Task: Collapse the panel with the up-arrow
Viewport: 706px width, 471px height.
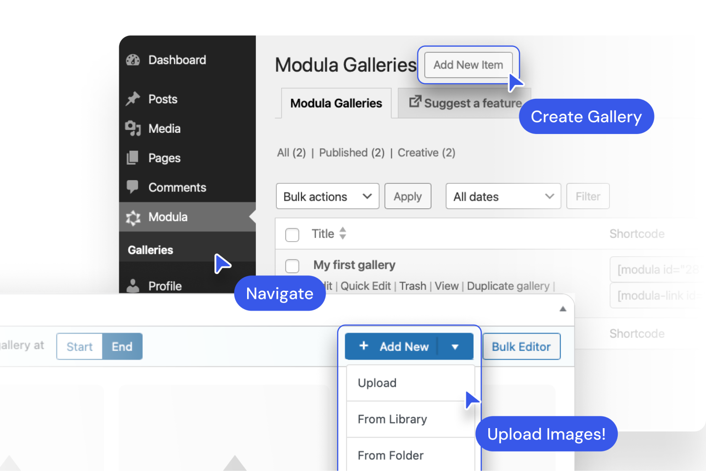Action: [x=563, y=309]
